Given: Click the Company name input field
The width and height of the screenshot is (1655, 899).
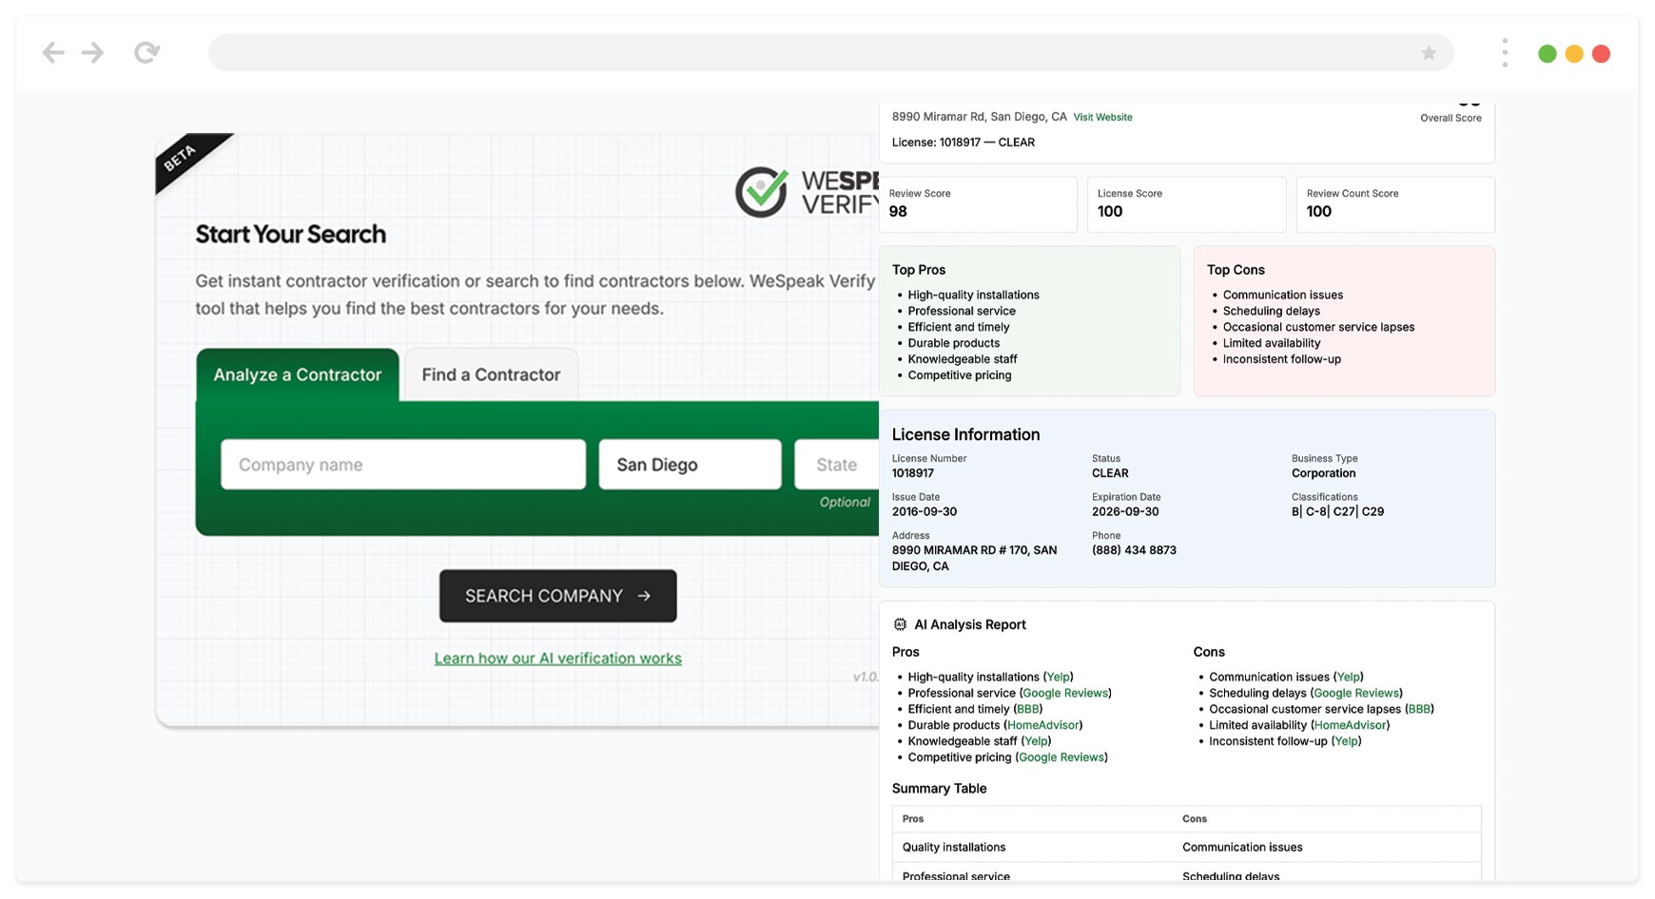Looking at the screenshot, I should click(402, 464).
